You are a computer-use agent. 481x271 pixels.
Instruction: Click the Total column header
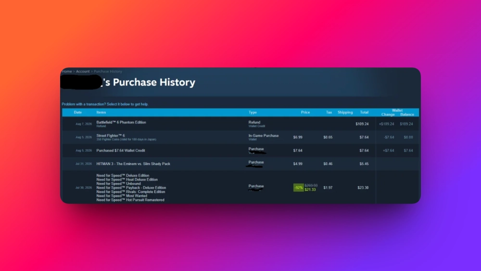[x=364, y=112]
